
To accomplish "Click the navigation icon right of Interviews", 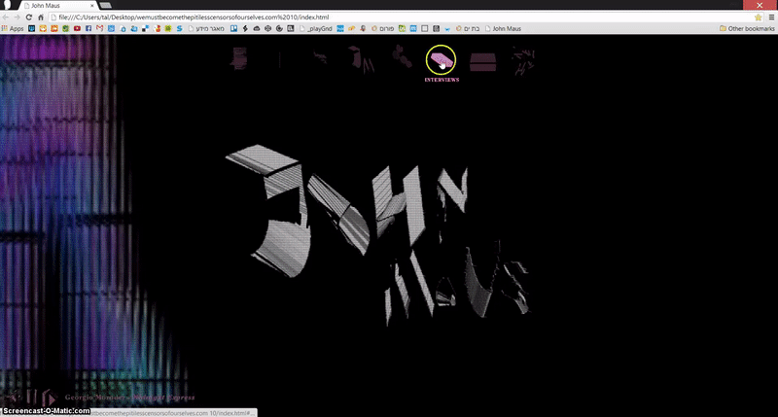I will click(482, 62).
